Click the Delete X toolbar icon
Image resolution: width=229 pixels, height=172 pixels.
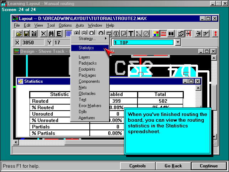pyautogui.click(x=43, y=34)
